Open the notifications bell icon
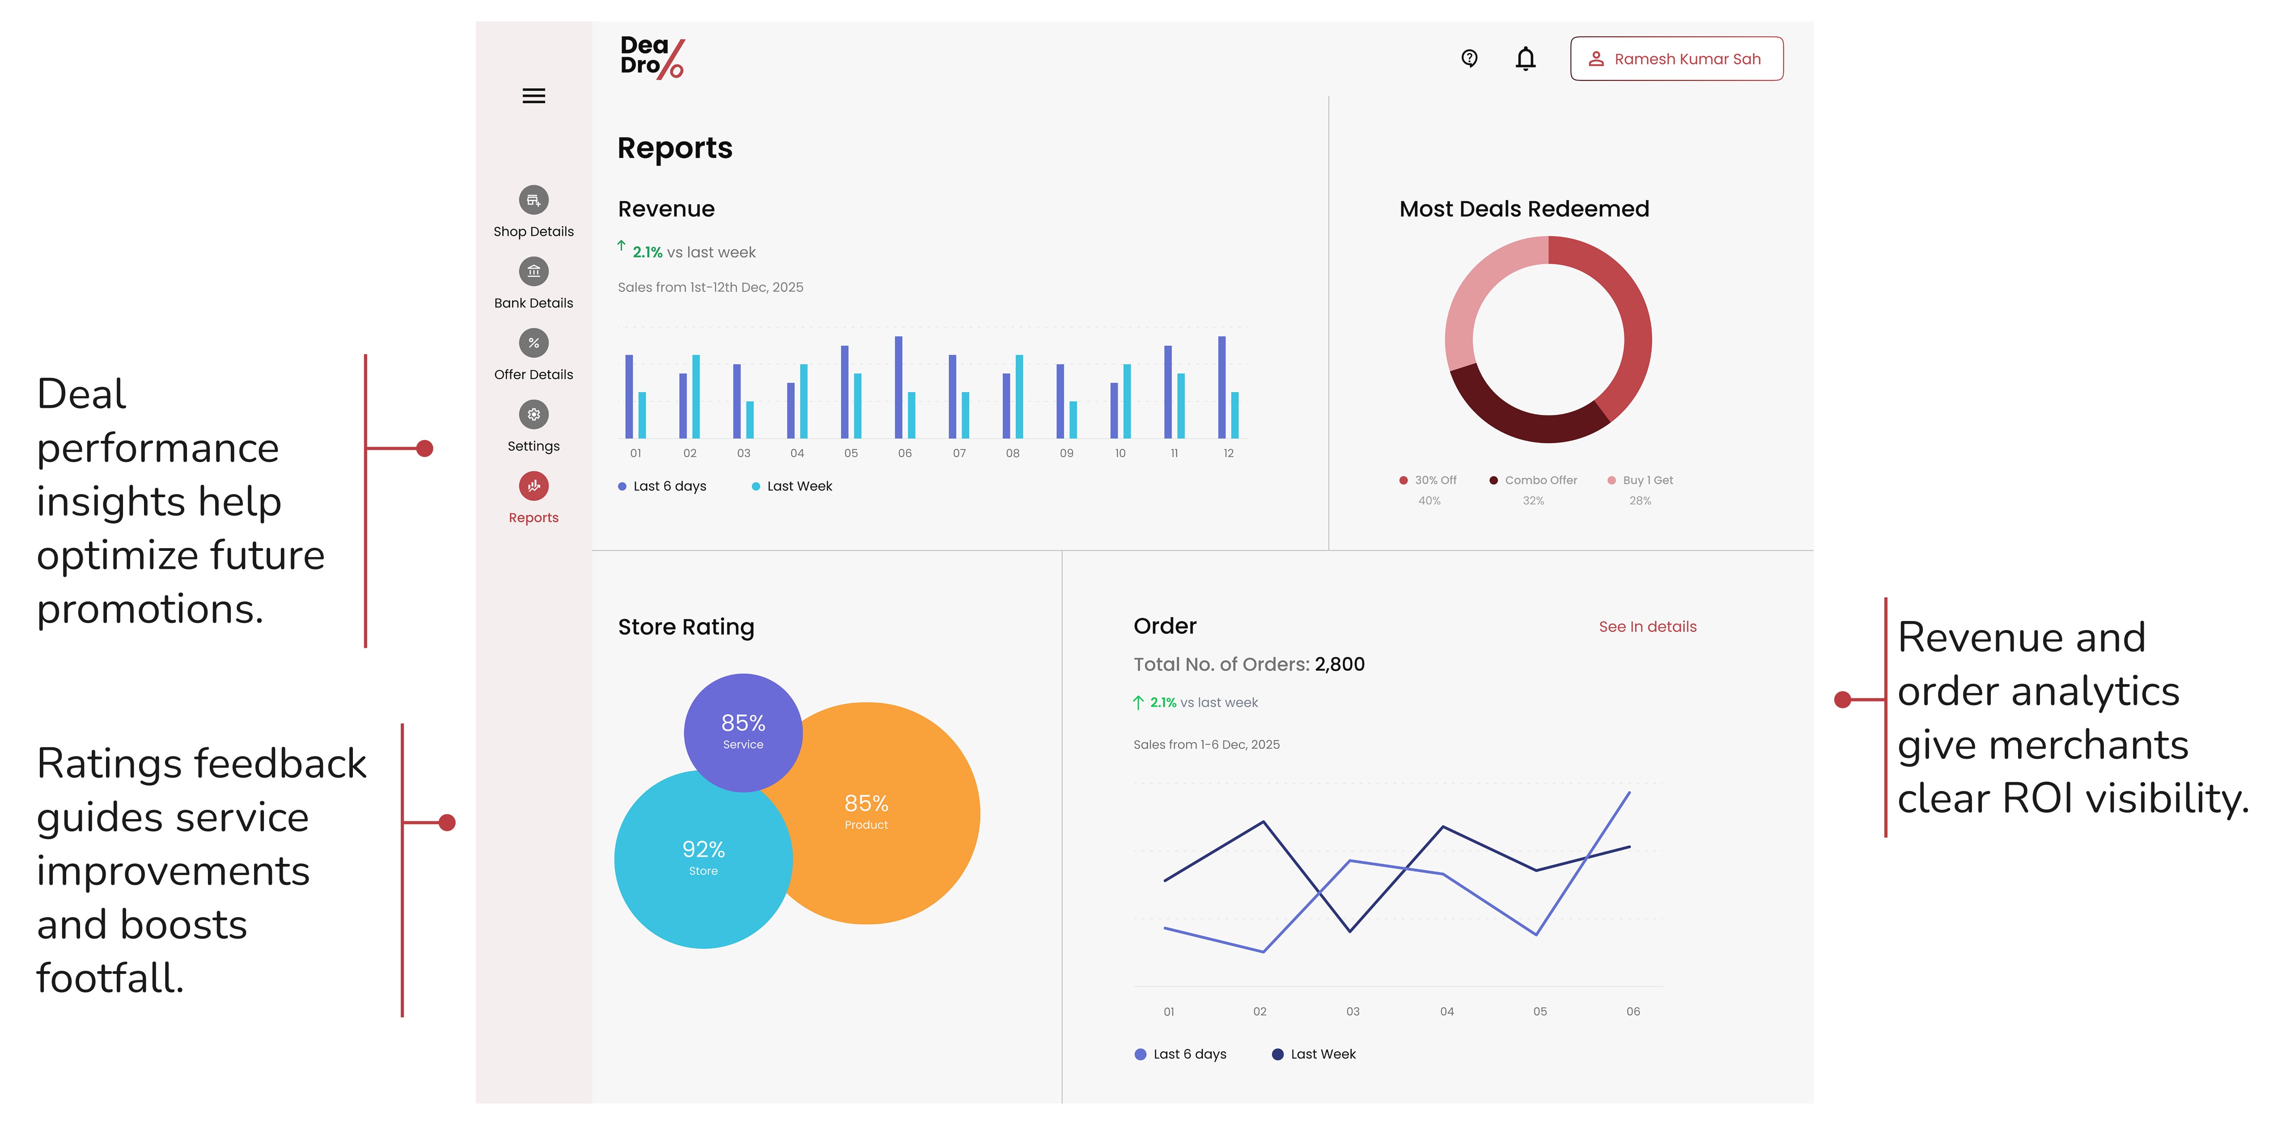This screenshot has width=2290, height=1125. (x=1526, y=59)
